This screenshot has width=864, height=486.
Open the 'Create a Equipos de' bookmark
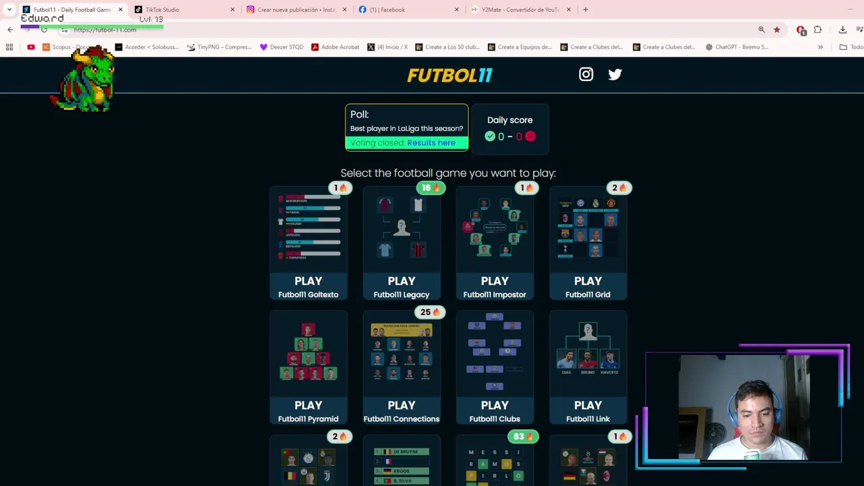coord(520,47)
